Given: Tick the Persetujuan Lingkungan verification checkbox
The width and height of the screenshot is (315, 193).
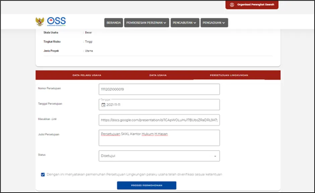Looking at the screenshot, I should tap(43, 175).
